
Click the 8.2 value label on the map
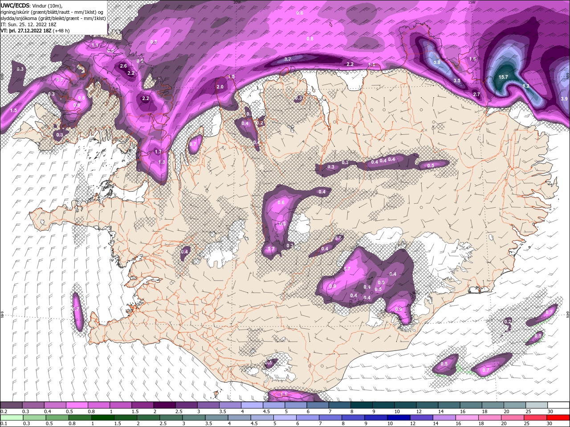click(x=526, y=86)
